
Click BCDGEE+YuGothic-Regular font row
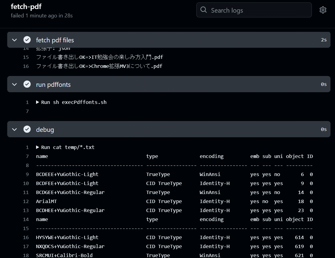(x=174, y=192)
